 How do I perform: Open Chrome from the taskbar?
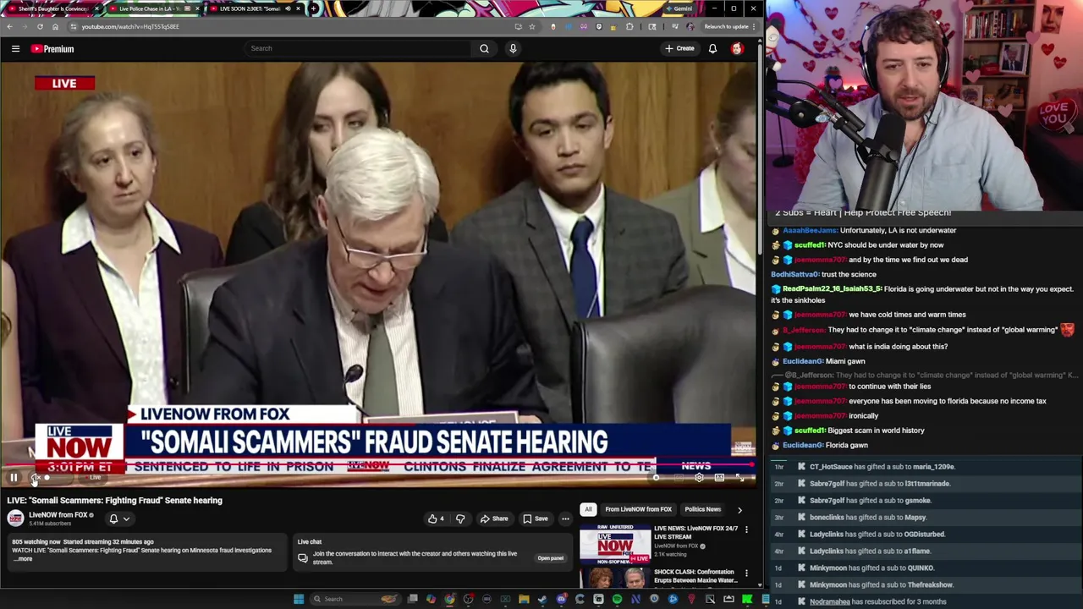pyautogui.click(x=449, y=599)
